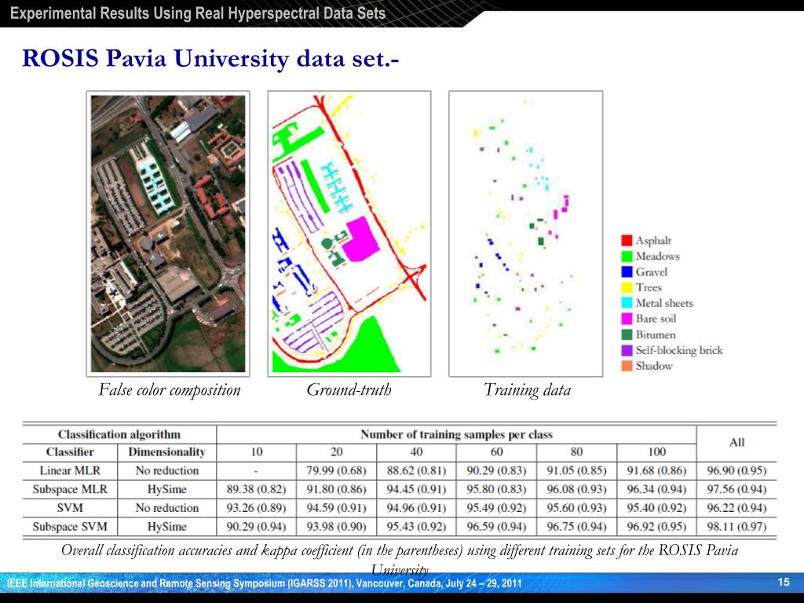
Task: Click the 'Trees' legend label
Action: pos(649,287)
